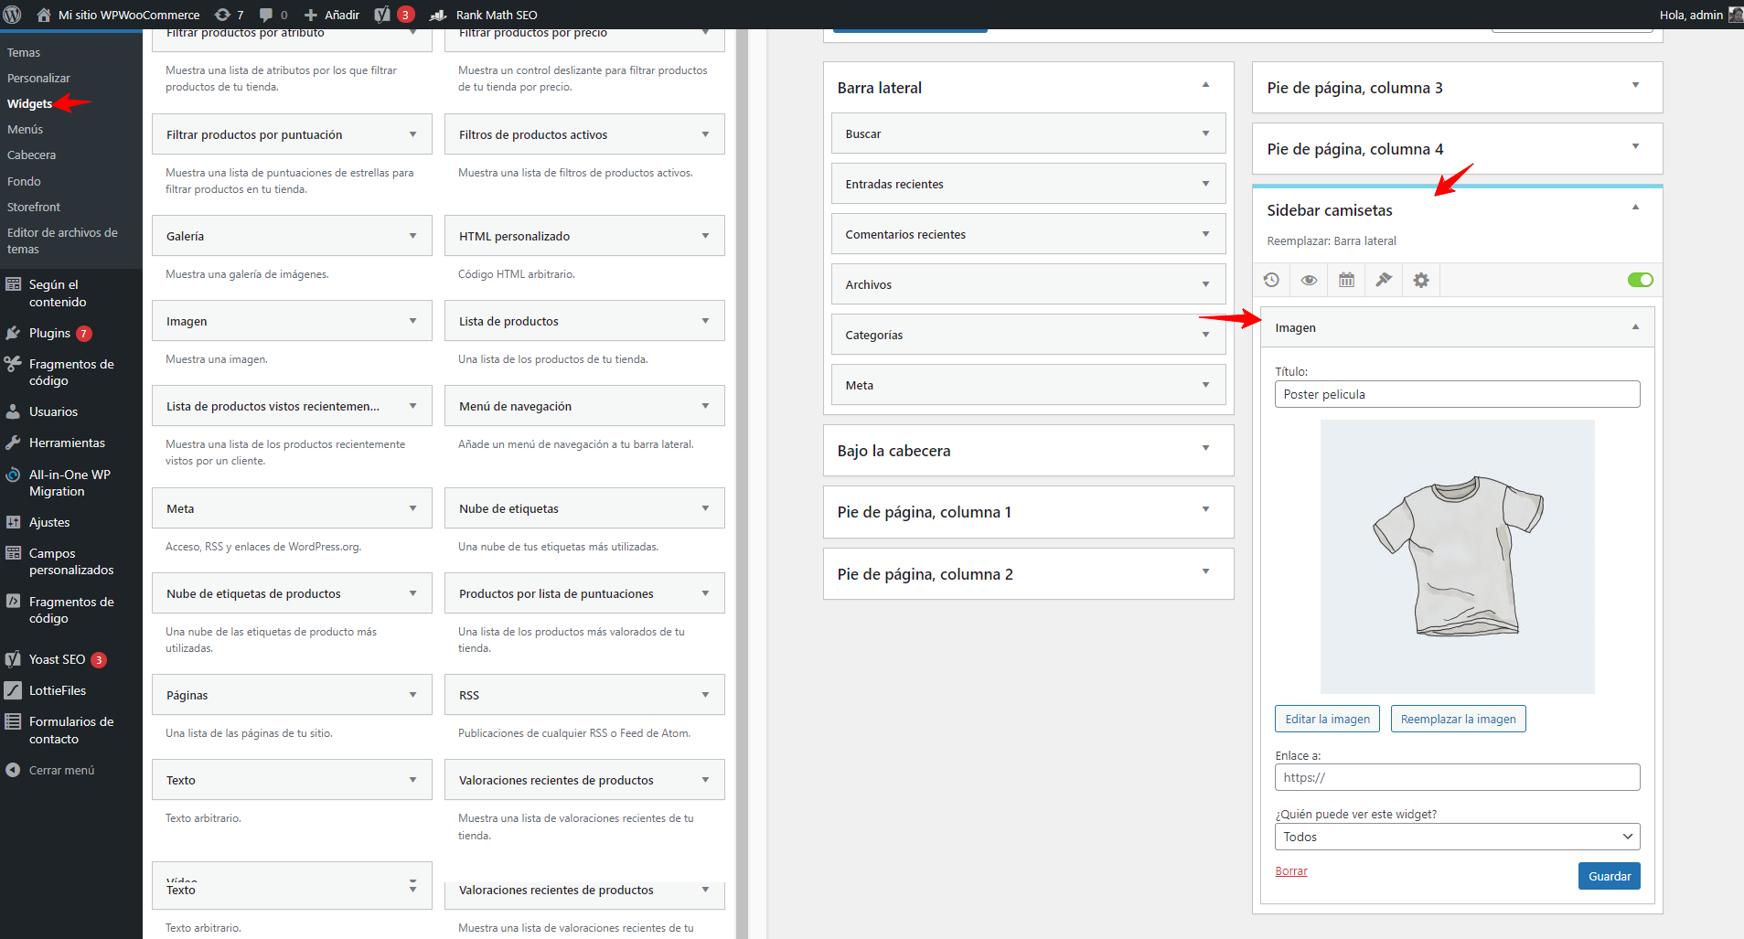This screenshot has height=939, width=1744.
Task: Collapse the Barra lateral area
Action: pos(1205,85)
